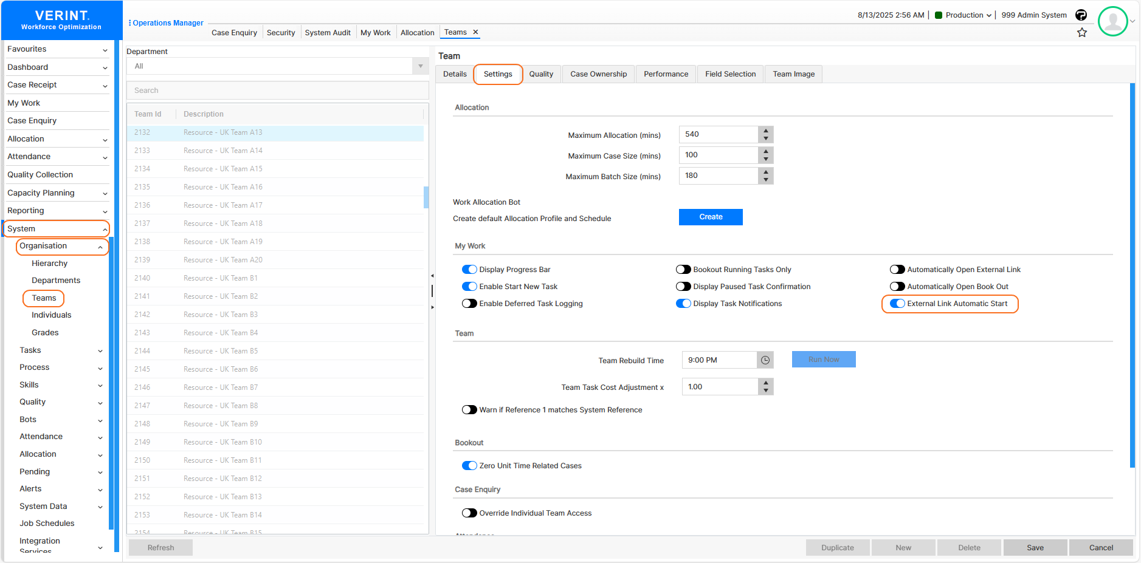This screenshot has width=1141, height=563.
Task: Open the System Audit tab
Action: tap(328, 33)
